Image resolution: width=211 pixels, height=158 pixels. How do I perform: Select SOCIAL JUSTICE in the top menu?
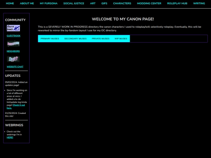[x=74, y=4]
